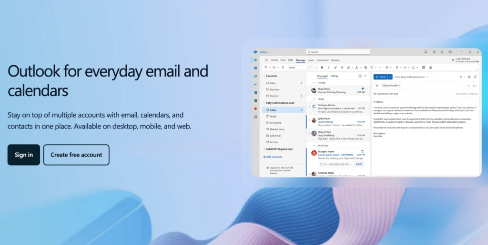Screen dimensions: 488x245
Task: Click the Create free account button
Action: pyautogui.click(x=76, y=155)
